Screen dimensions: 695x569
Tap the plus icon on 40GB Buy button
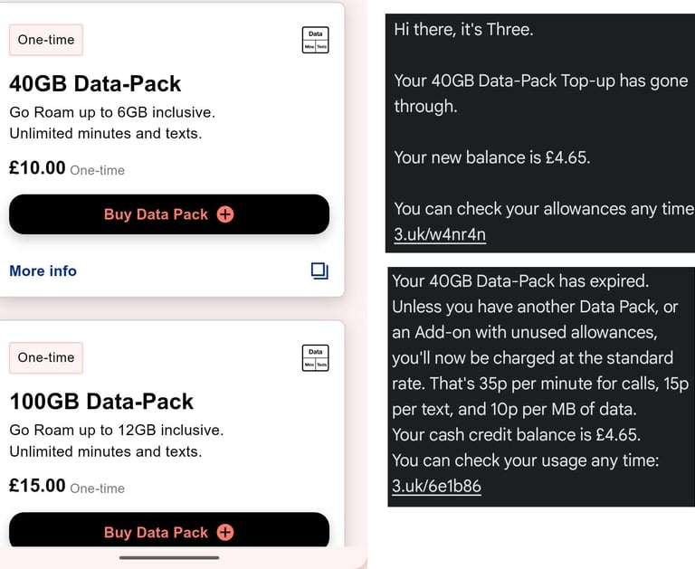(x=225, y=214)
